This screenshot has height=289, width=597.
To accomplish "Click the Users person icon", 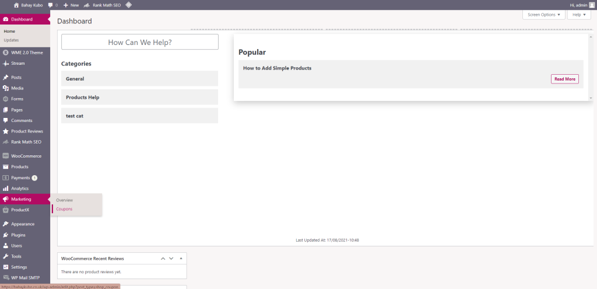I will (5, 246).
